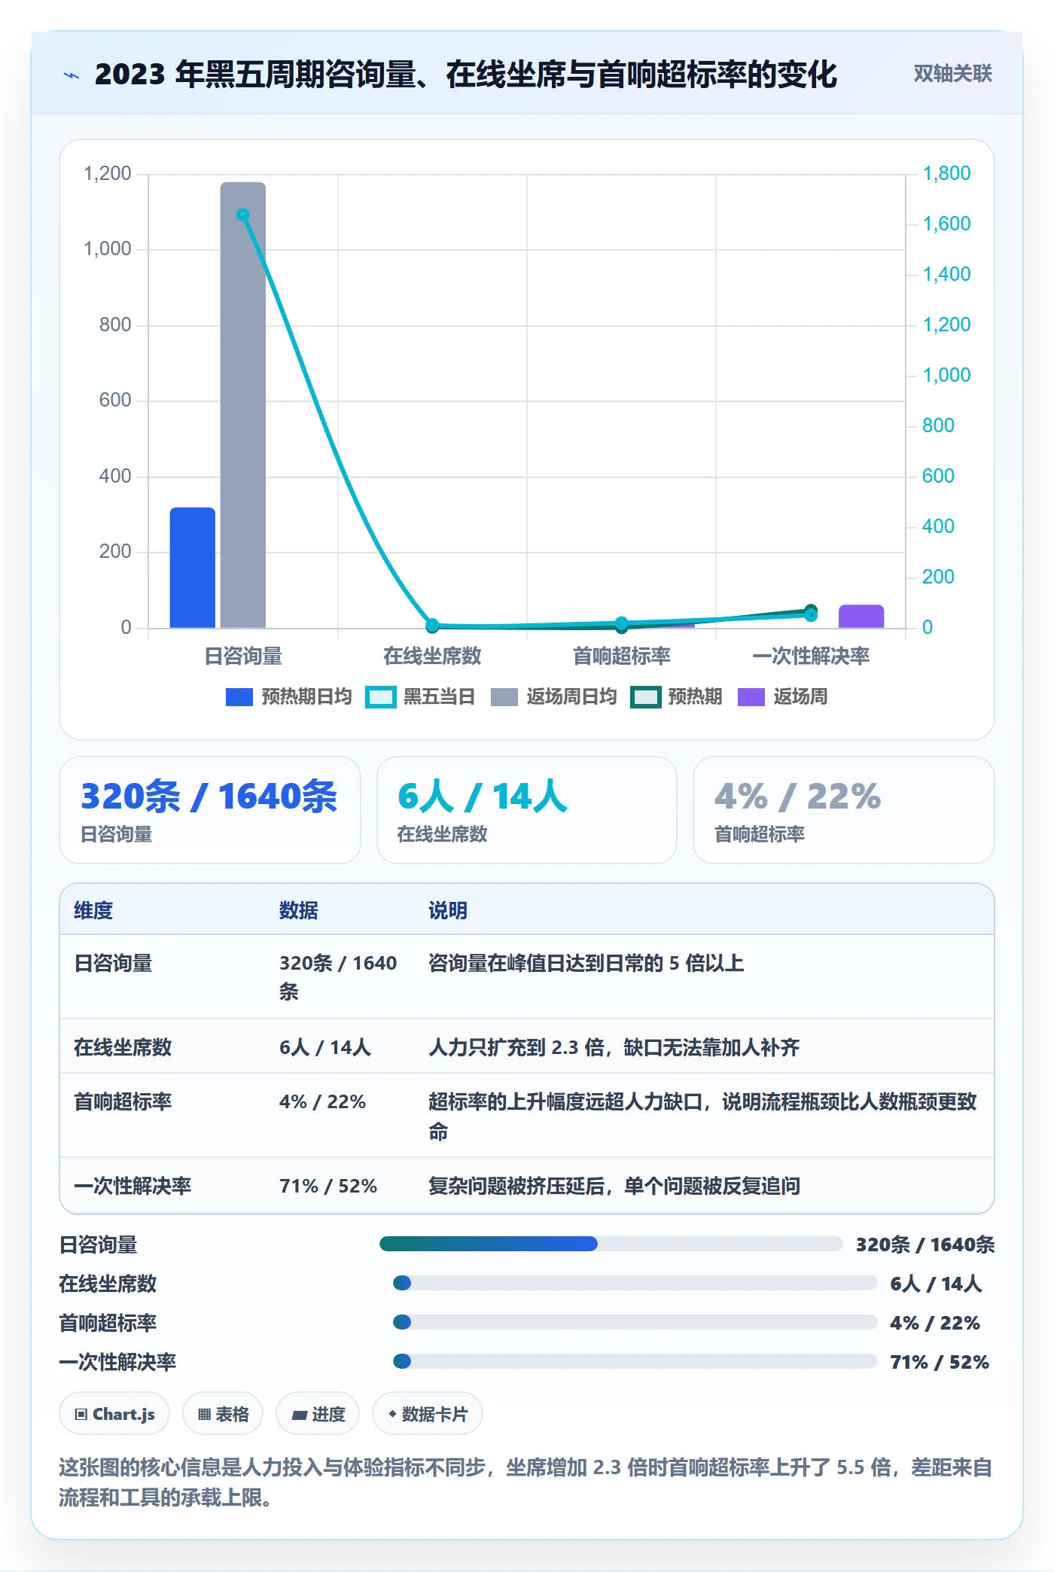Toggle the 返场周日均 legend item
1054x1572 pixels.
pyautogui.click(x=553, y=696)
